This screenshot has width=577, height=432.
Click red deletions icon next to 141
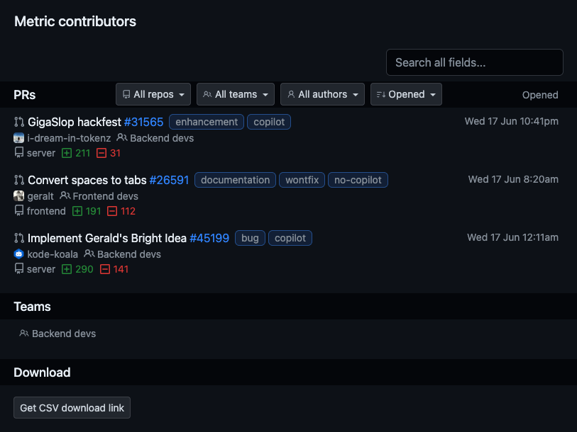[x=105, y=269]
